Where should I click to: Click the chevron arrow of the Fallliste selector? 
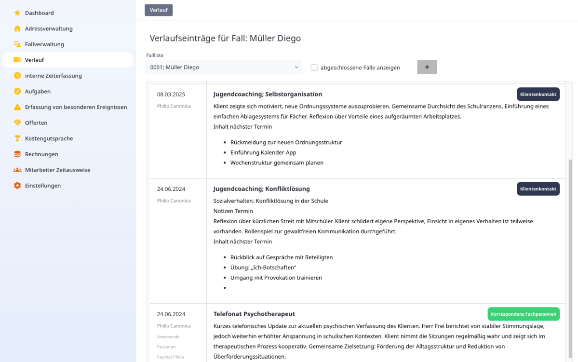(x=296, y=67)
